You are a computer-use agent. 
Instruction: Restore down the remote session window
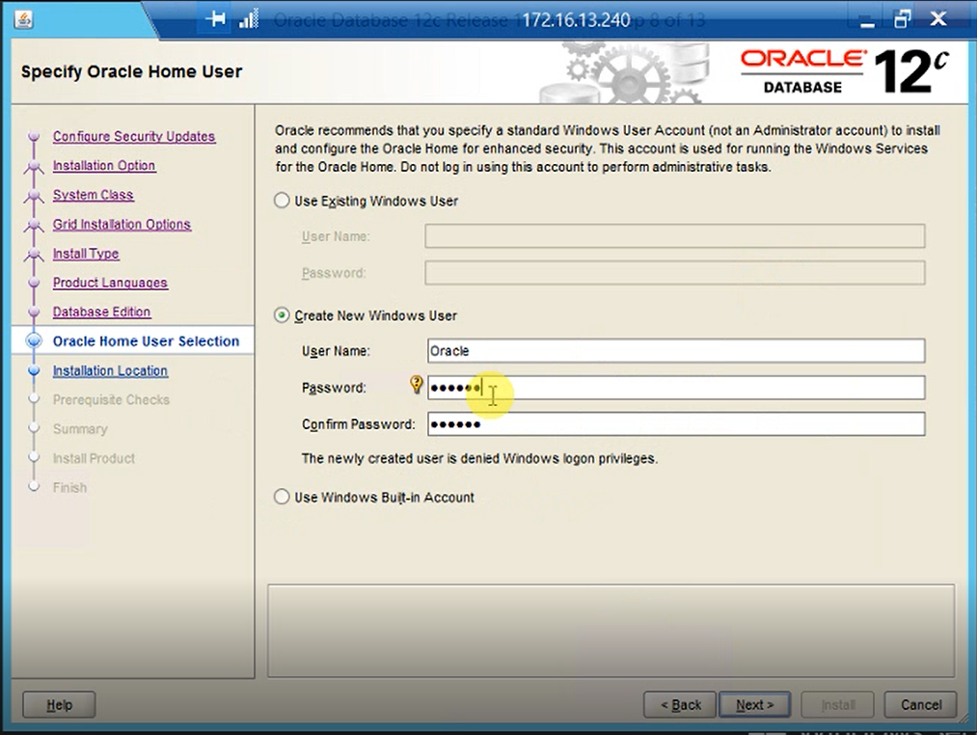pyautogui.click(x=902, y=19)
